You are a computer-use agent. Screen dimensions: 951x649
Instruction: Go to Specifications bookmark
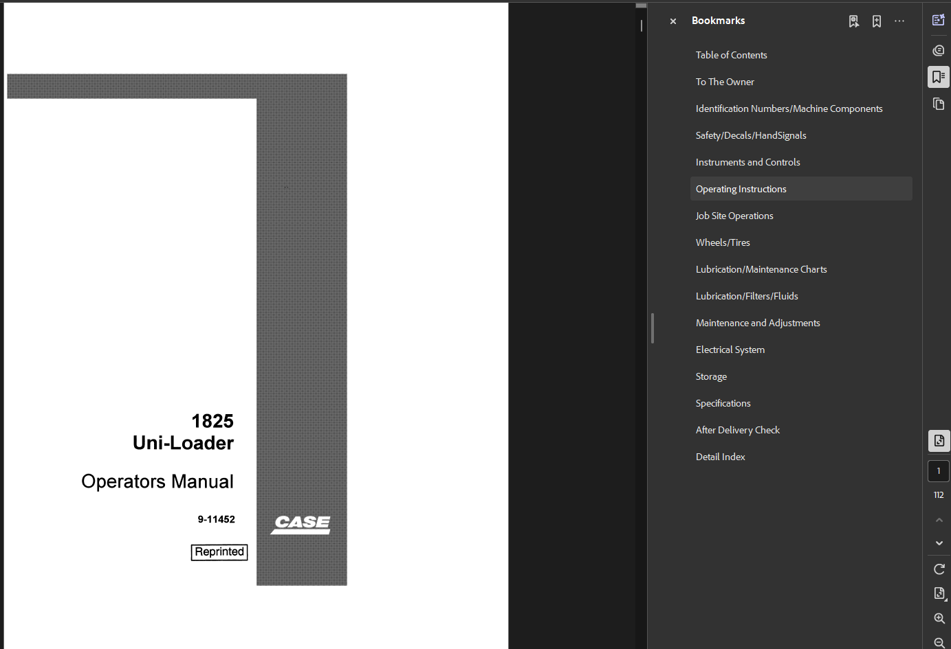pyautogui.click(x=723, y=403)
